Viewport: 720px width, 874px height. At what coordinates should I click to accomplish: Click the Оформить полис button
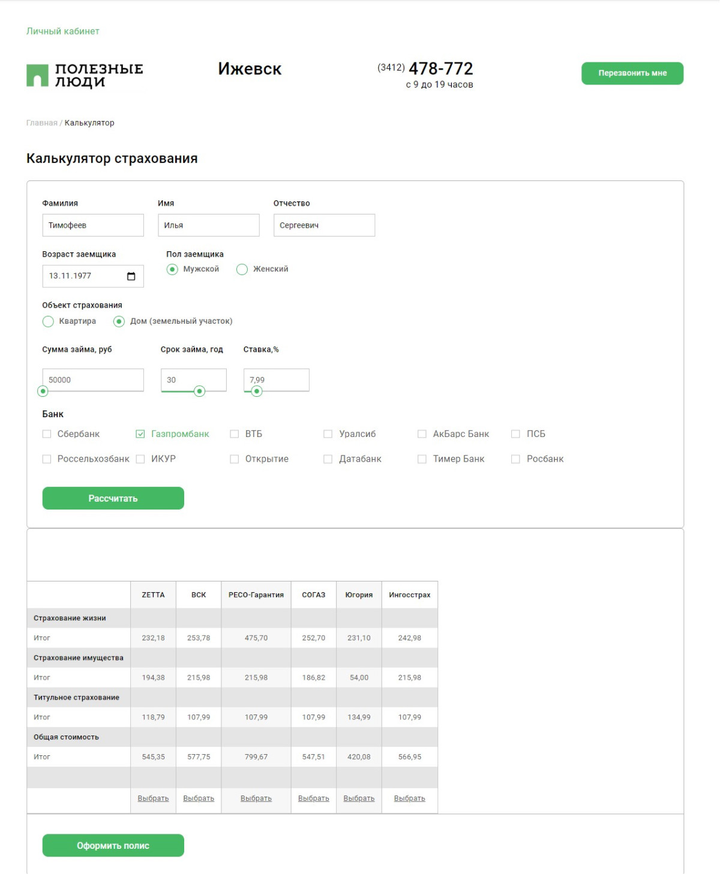click(x=113, y=845)
